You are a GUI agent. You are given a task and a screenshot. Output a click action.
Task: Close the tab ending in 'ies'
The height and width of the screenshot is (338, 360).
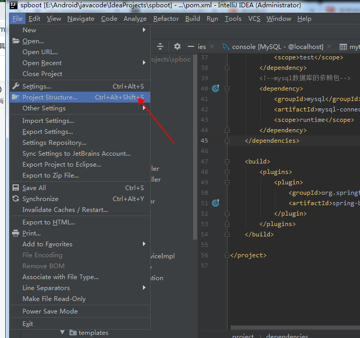click(212, 46)
